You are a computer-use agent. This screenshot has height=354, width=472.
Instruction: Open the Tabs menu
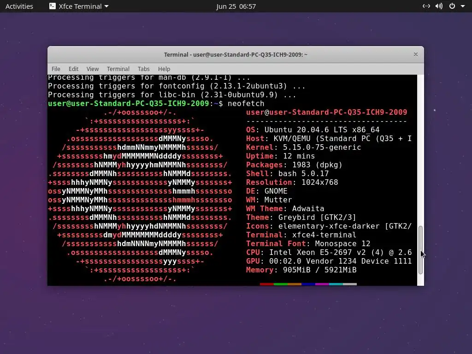pos(144,69)
